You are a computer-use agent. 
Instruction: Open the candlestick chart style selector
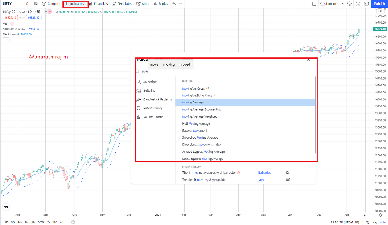pyautogui.click(x=36, y=4)
